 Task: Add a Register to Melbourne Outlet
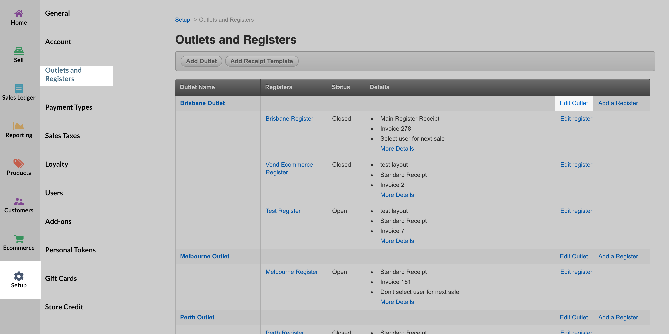[618, 256]
